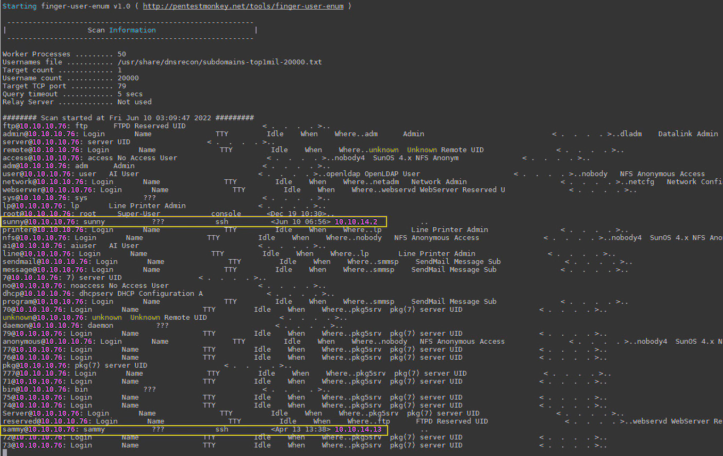Click the Scan Information header text
Image resolution: width=723 pixels, height=456 pixels.
pyautogui.click(x=121, y=30)
